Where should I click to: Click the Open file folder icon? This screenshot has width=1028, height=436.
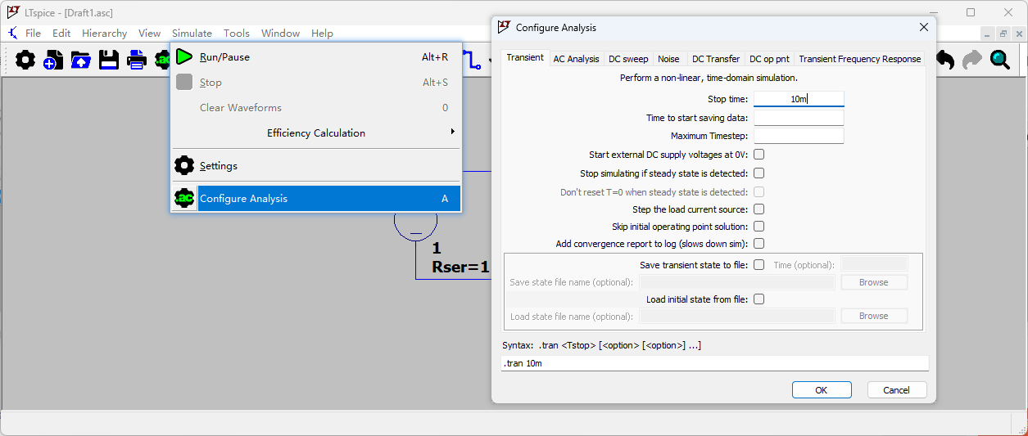[81, 60]
